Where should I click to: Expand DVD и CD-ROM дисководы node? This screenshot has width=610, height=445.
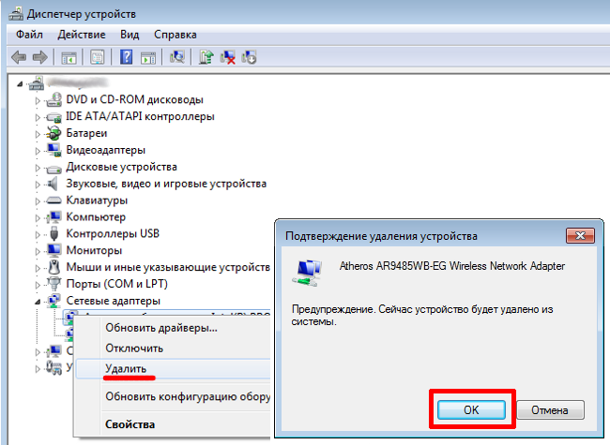tap(38, 99)
